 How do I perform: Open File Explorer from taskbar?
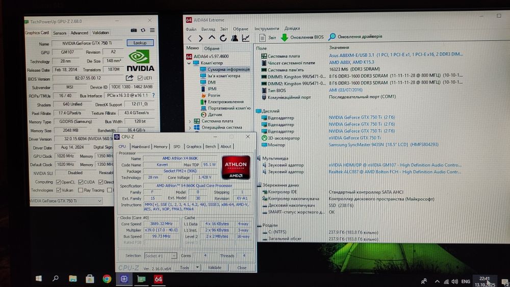[x=73, y=278]
